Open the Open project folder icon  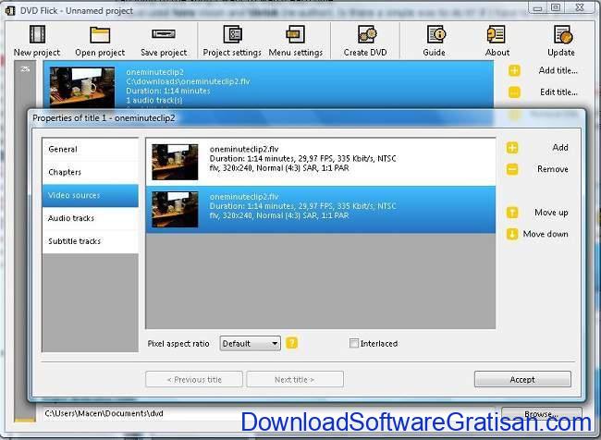tap(100, 35)
